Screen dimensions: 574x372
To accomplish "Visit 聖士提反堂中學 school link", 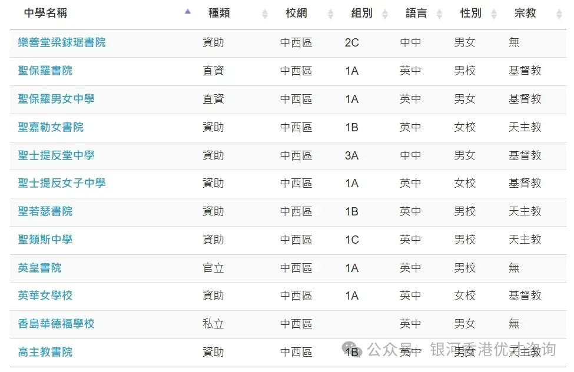I will (x=56, y=155).
